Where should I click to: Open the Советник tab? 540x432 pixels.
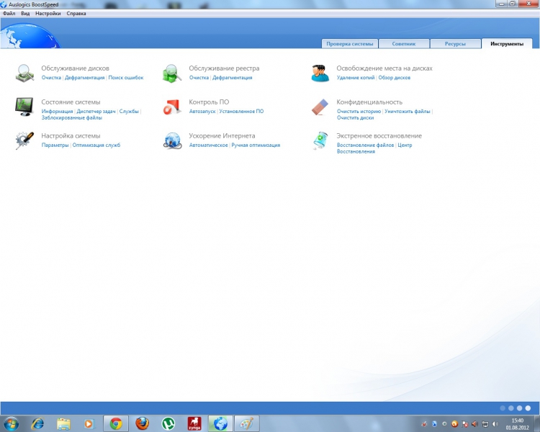coord(403,44)
